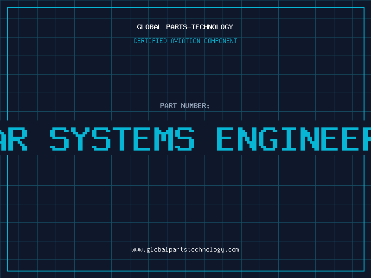This screenshot has width=371, height=278.
Task: Click the letter M in SYSTEMS
Action: click(164, 139)
